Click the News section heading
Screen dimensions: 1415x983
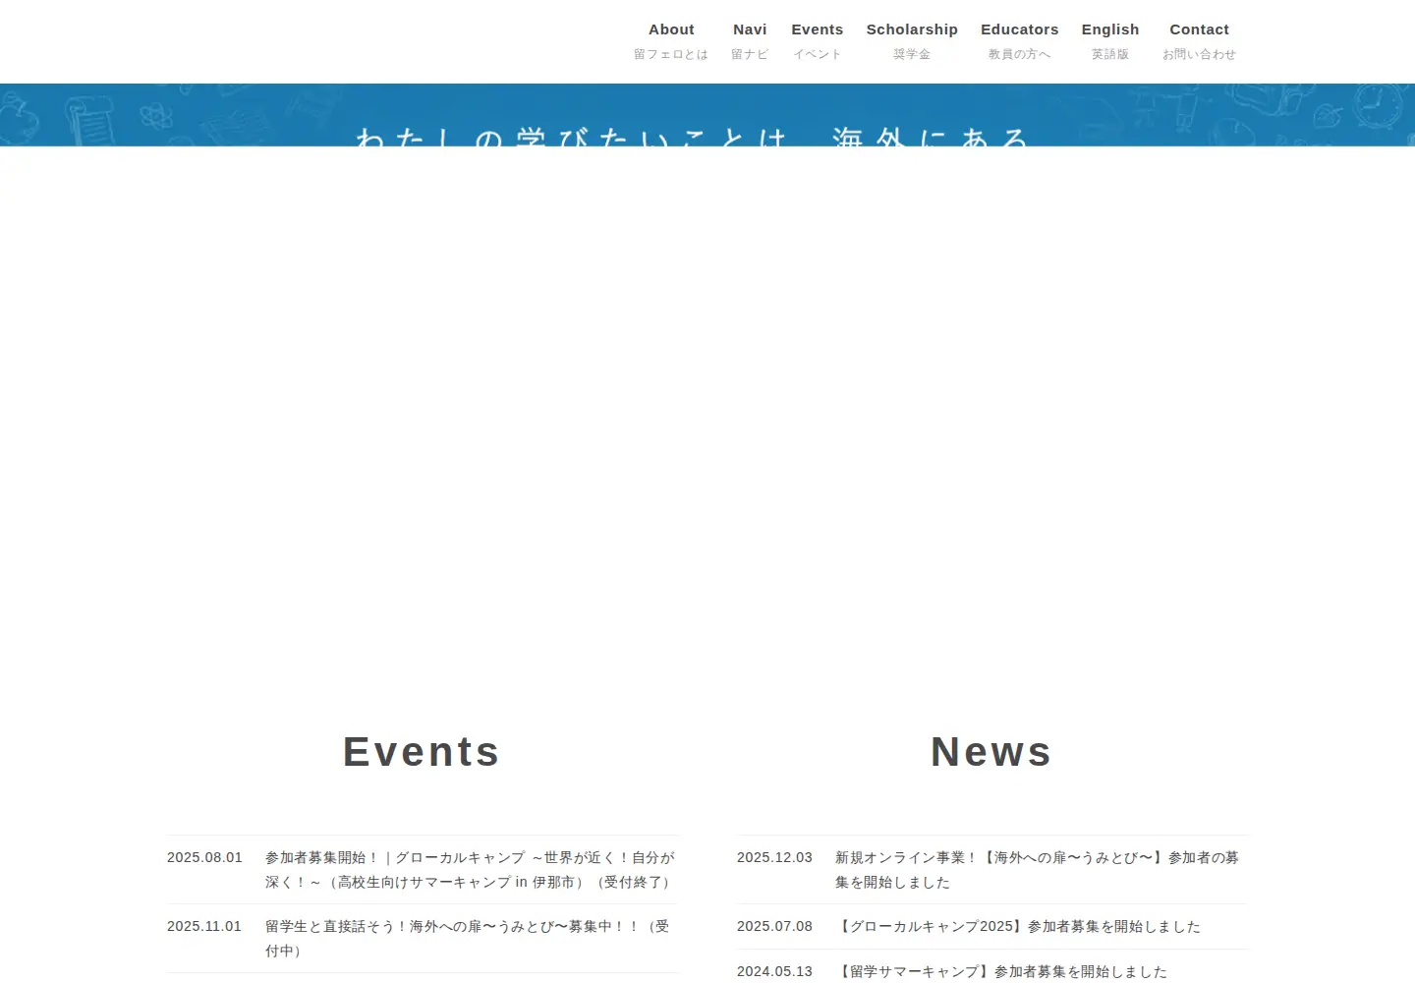click(x=991, y=752)
